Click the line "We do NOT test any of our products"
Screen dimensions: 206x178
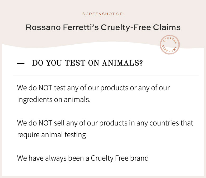click(93, 88)
